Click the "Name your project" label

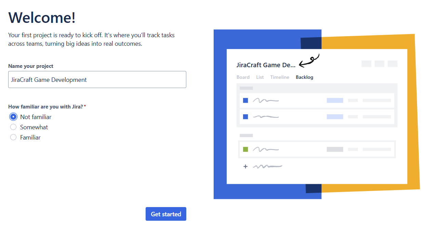tap(31, 66)
